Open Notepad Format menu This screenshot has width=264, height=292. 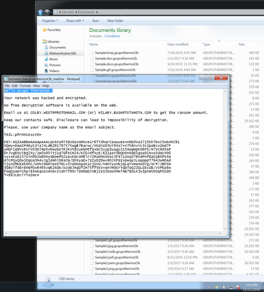(25, 86)
